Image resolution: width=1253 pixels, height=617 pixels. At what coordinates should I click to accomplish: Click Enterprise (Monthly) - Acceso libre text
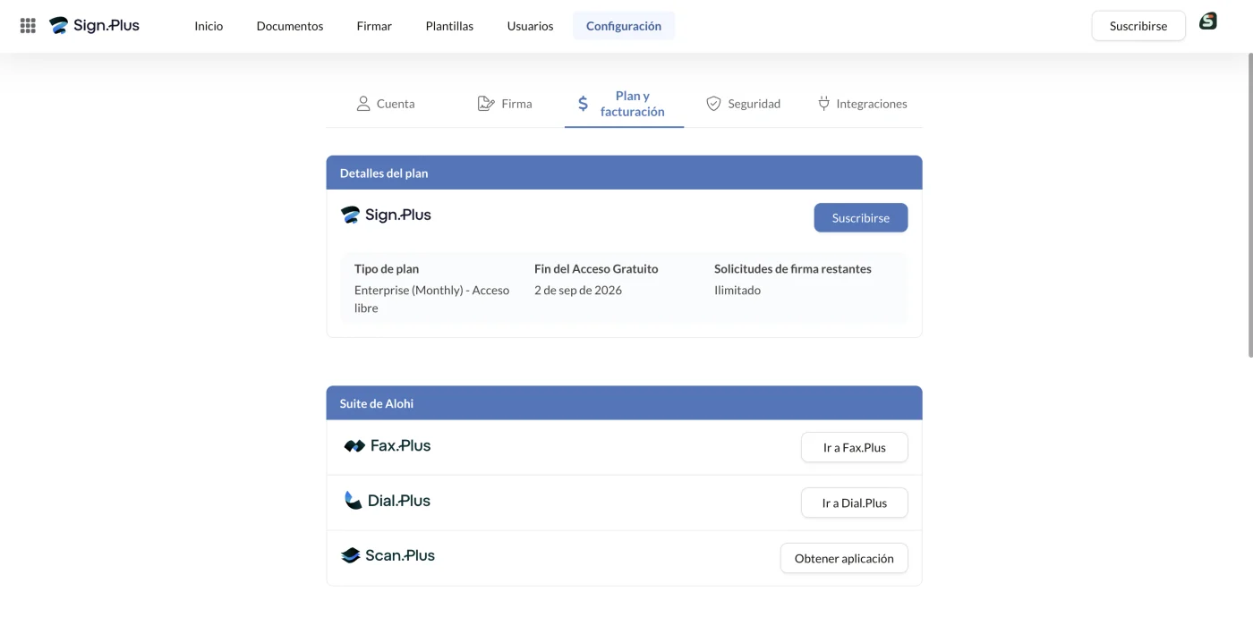pyautogui.click(x=432, y=299)
